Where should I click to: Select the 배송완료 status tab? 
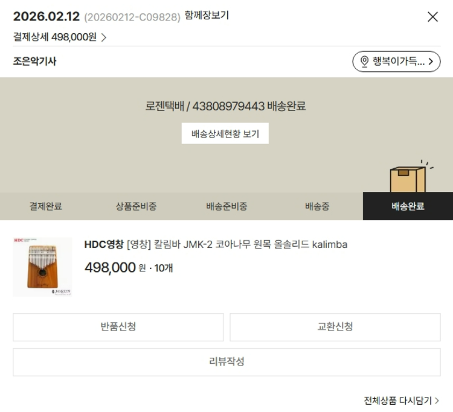click(x=408, y=206)
